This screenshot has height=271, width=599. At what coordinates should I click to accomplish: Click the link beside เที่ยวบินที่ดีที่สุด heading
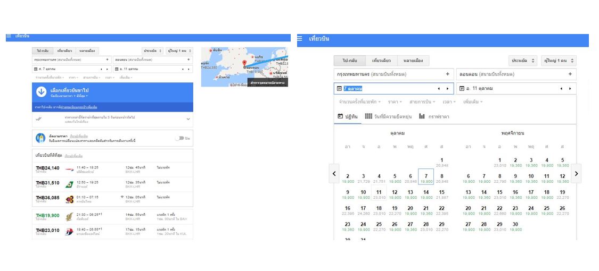tap(73, 156)
